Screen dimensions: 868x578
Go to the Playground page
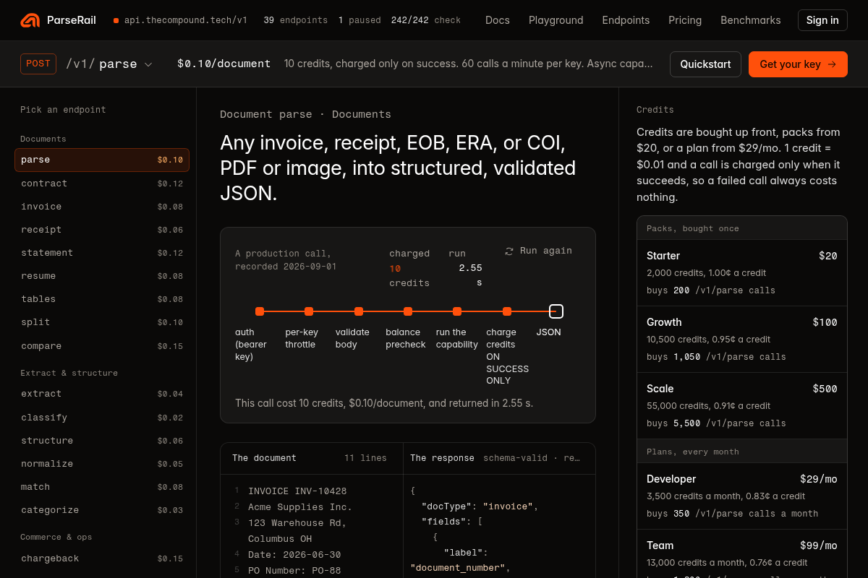(x=556, y=20)
